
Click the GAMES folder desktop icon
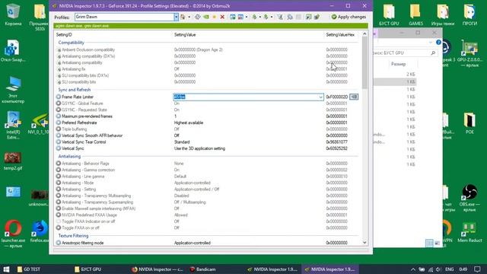point(415,14)
